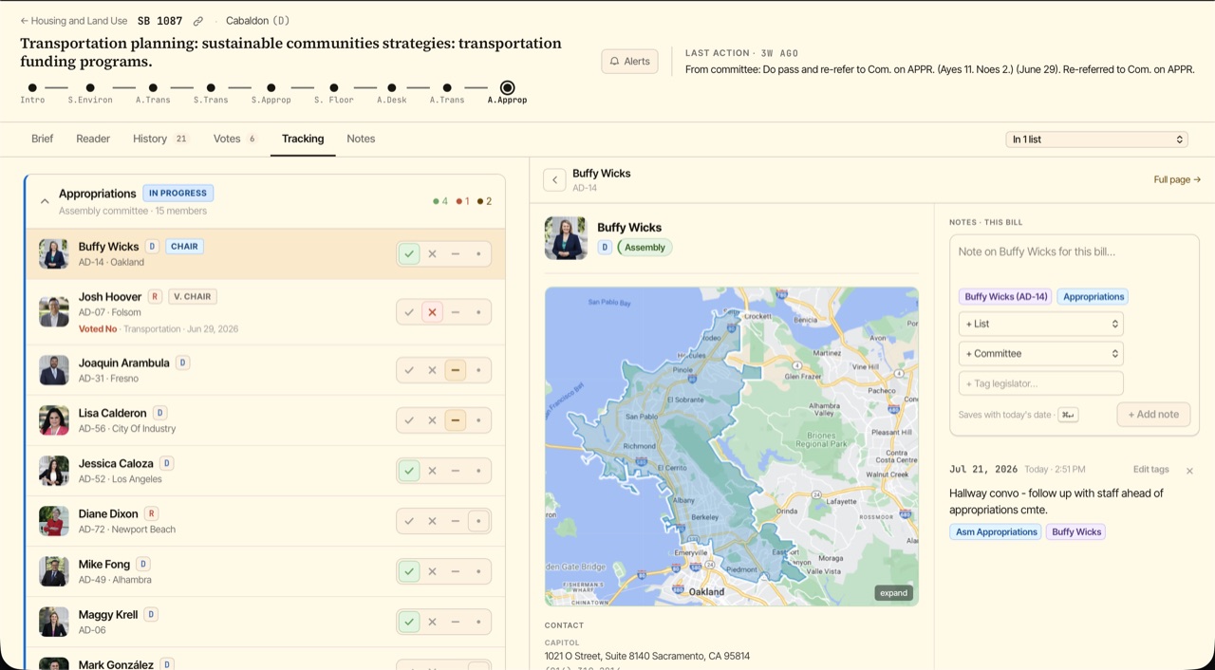Viewport: 1215px width, 670px height.
Task: Mark Josh Hoover as no (X)
Action: coord(432,312)
